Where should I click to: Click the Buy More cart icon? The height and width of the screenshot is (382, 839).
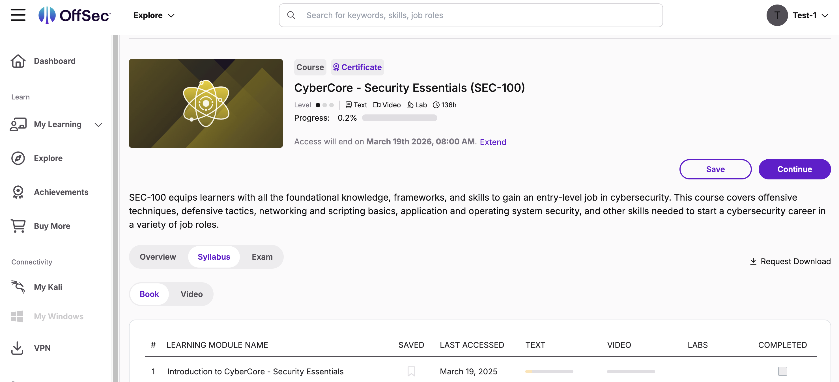pos(18,226)
